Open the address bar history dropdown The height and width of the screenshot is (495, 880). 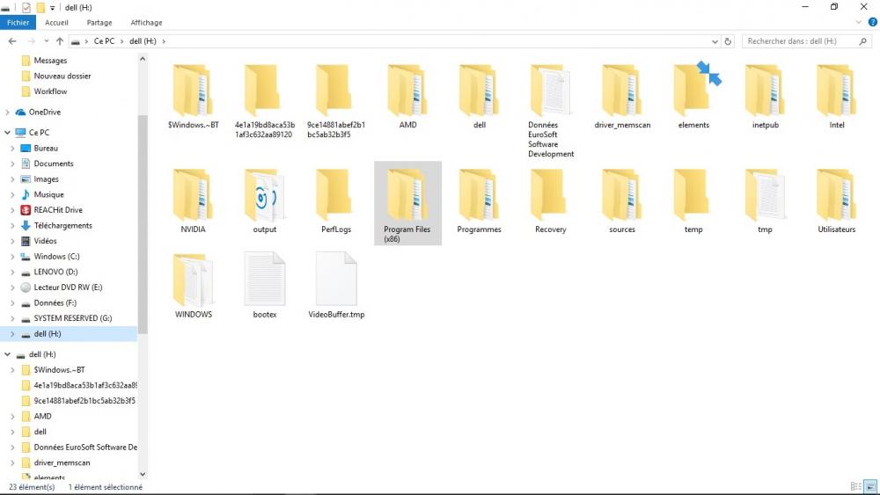pos(715,41)
